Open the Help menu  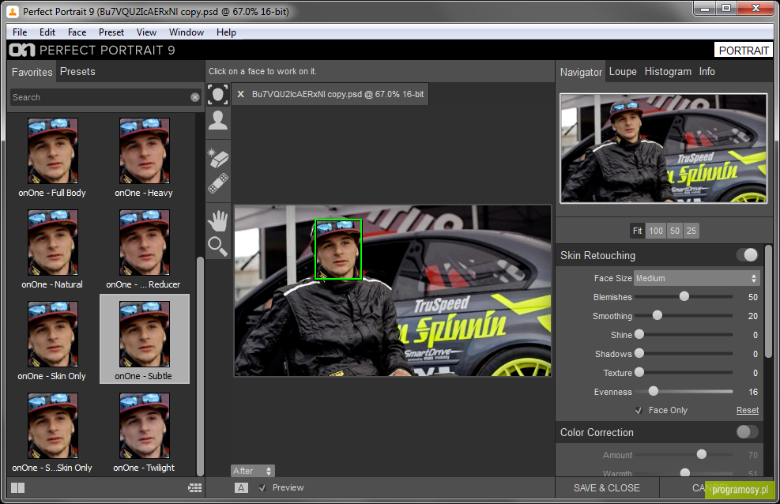point(226,32)
